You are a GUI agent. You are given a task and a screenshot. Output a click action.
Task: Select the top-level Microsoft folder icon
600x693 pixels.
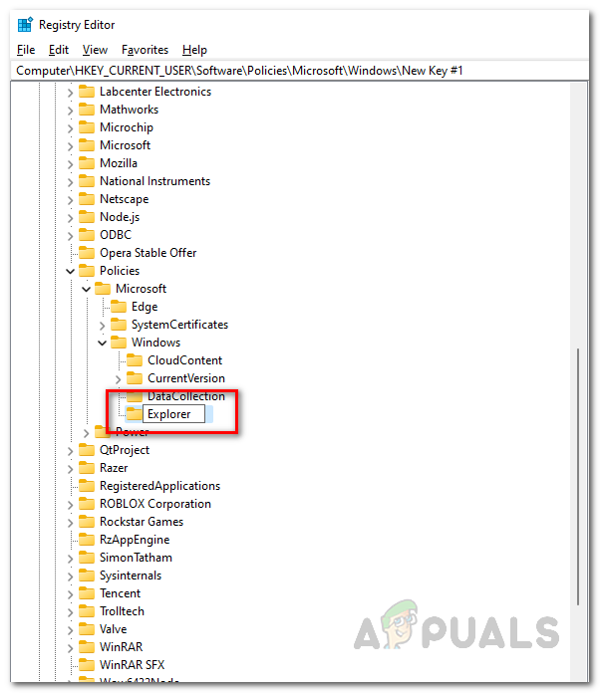(87, 145)
